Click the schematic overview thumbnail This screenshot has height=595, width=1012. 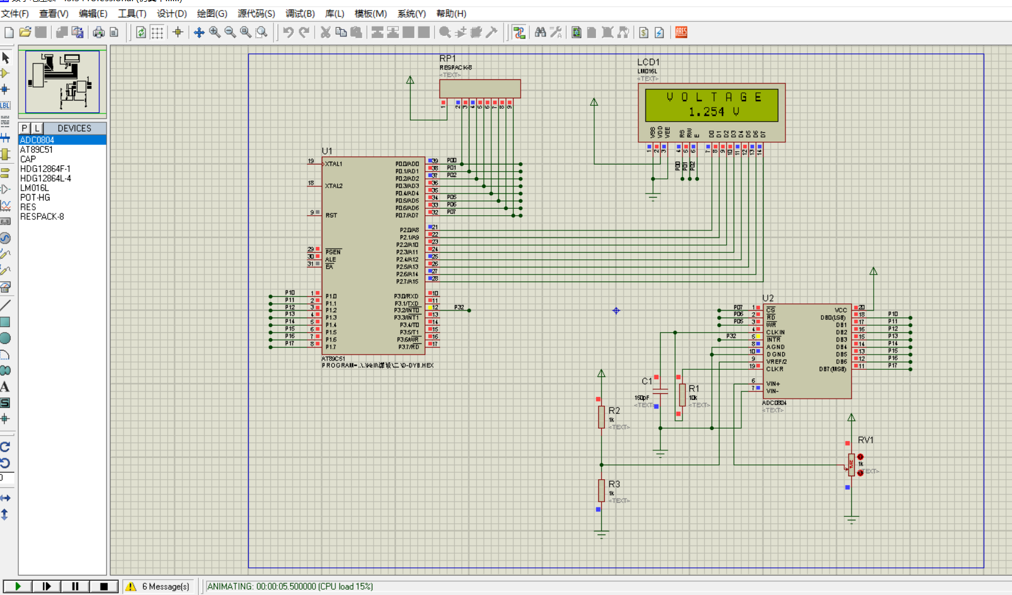pyautogui.click(x=62, y=81)
